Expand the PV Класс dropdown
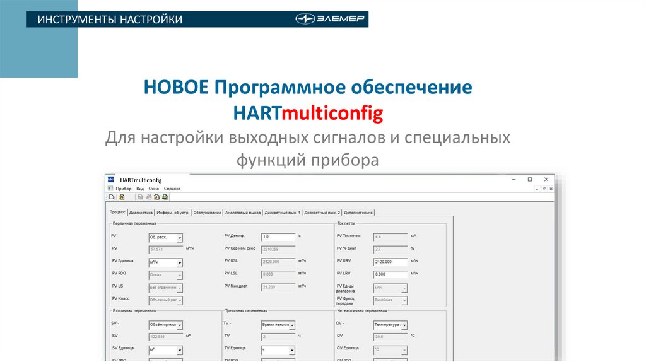The height and width of the screenshot is (362, 646). click(166, 300)
